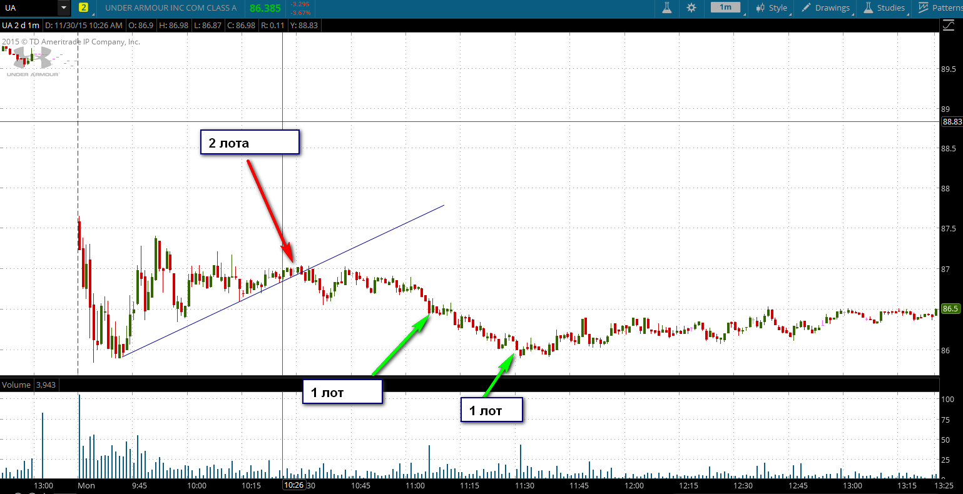Click the 10:00 time axis label
This screenshot has width=963, height=494.
196,485
